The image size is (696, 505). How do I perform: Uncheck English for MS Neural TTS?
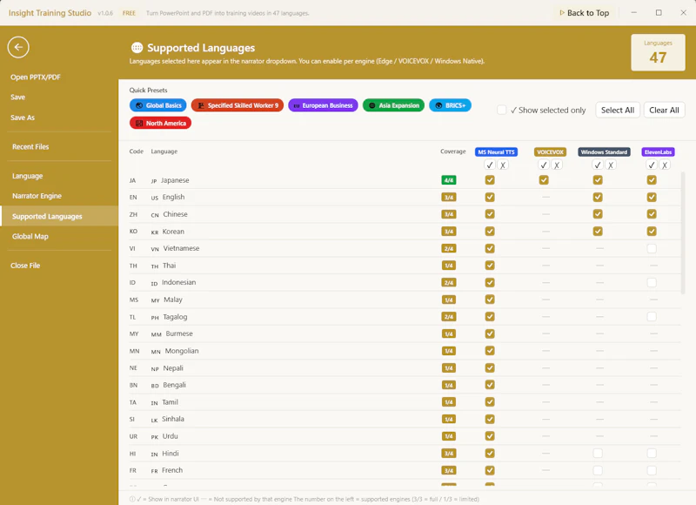pos(490,197)
